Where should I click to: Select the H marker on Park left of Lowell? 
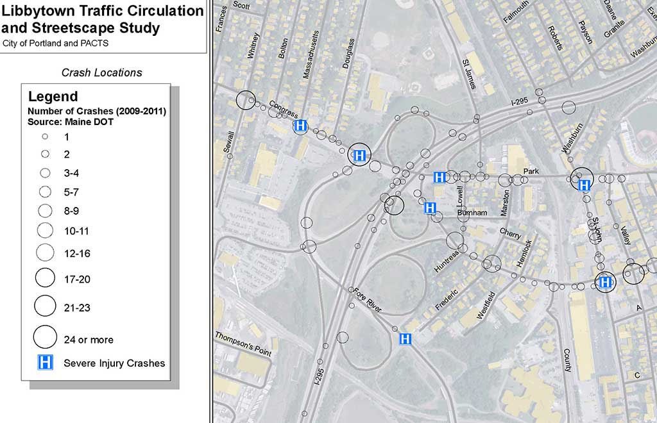[x=439, y=178]
